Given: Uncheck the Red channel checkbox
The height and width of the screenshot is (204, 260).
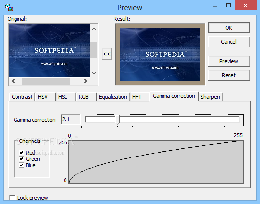Looking at the screenshot, I should 21,152.
